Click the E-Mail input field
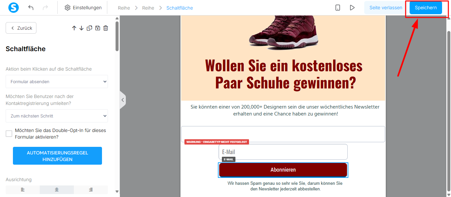Screen dimensions: 451x197 (x=283, y=152)
